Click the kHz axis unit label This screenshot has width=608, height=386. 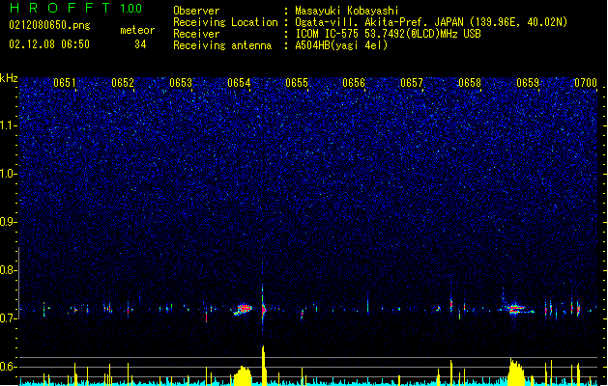9,78
